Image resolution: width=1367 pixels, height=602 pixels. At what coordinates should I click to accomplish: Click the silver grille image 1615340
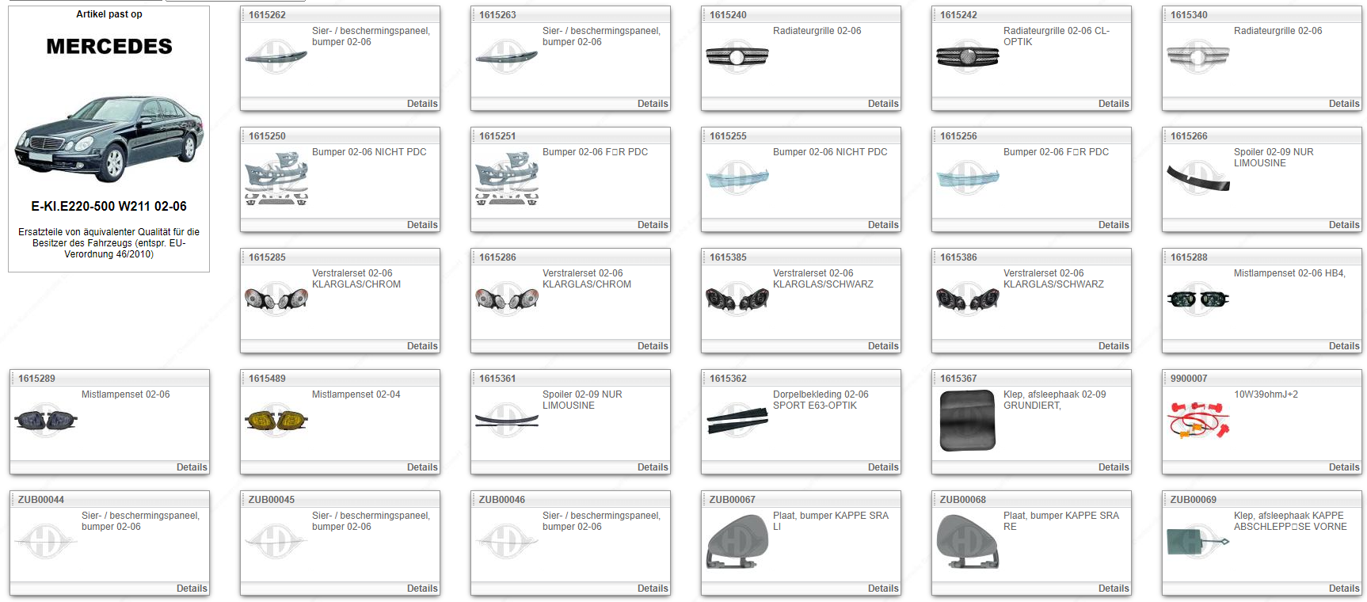pyautogui.click(x=1198, y=57)
